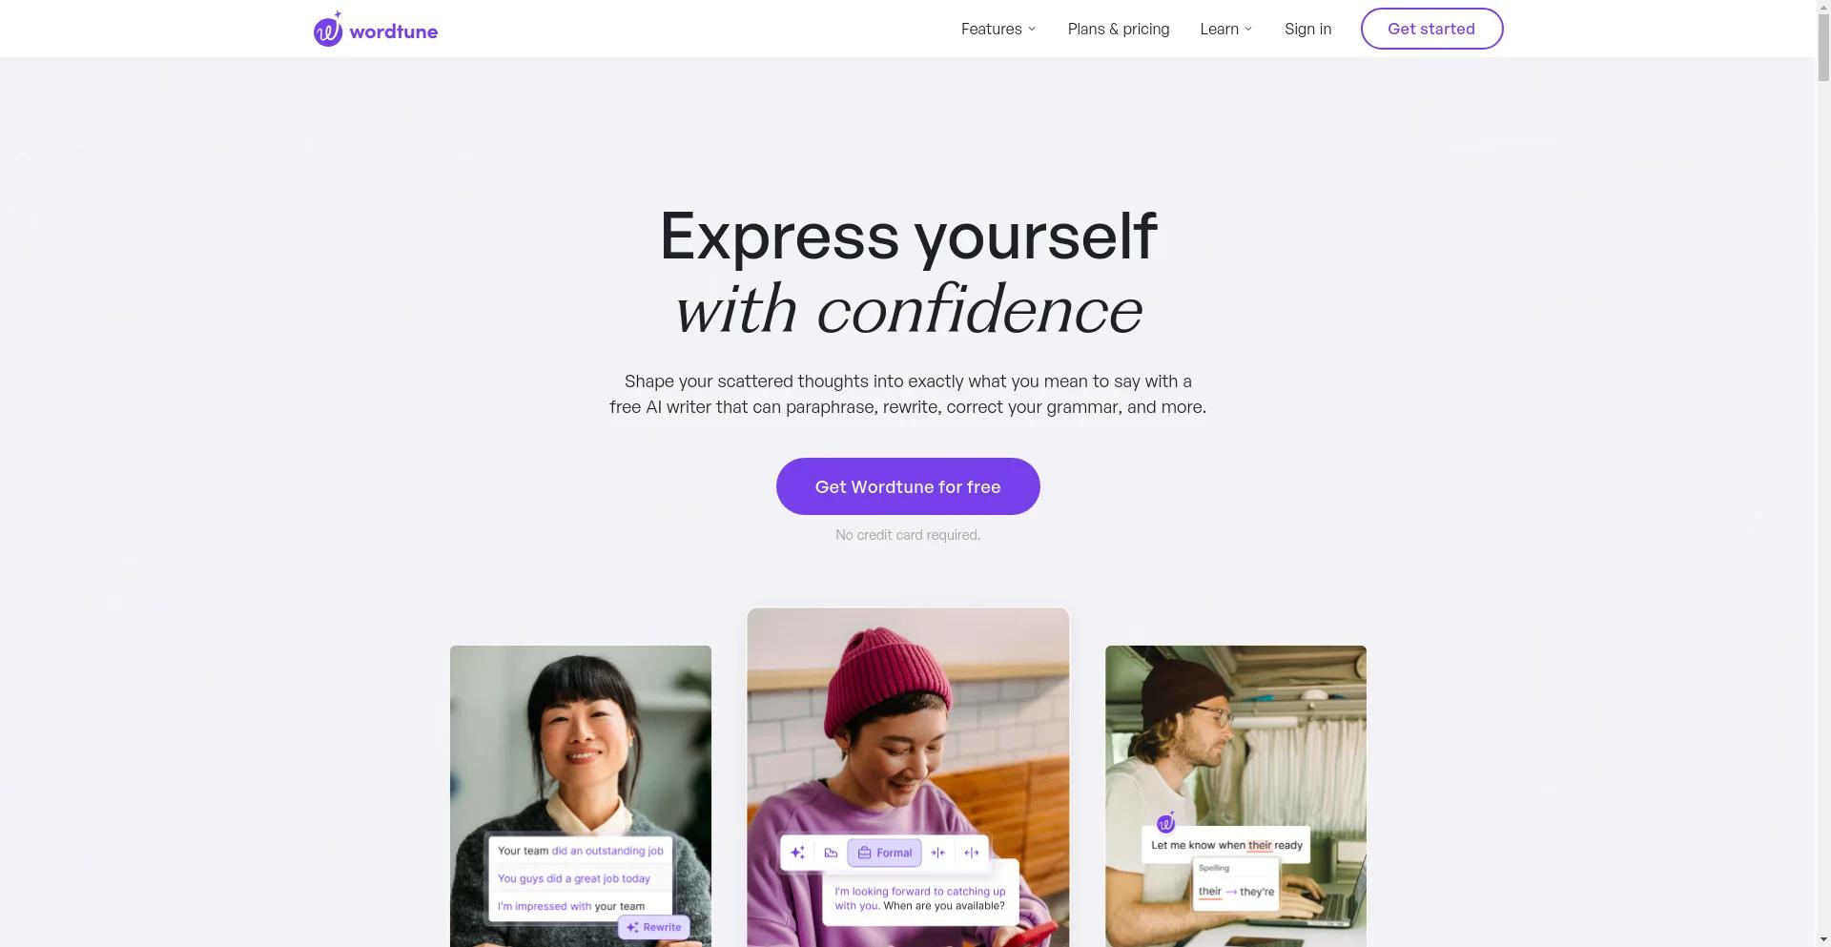Click the Get started button
Viewport: 1831px width, 947px height.
[1431, 29]
